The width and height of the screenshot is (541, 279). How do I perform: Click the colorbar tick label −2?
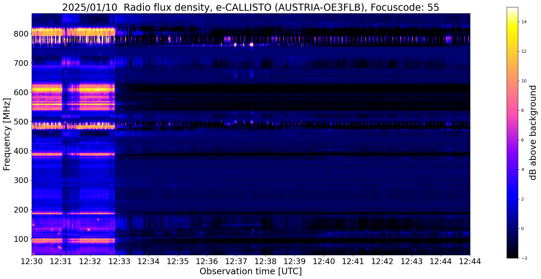pyautogui.click(x=524, y=258)
